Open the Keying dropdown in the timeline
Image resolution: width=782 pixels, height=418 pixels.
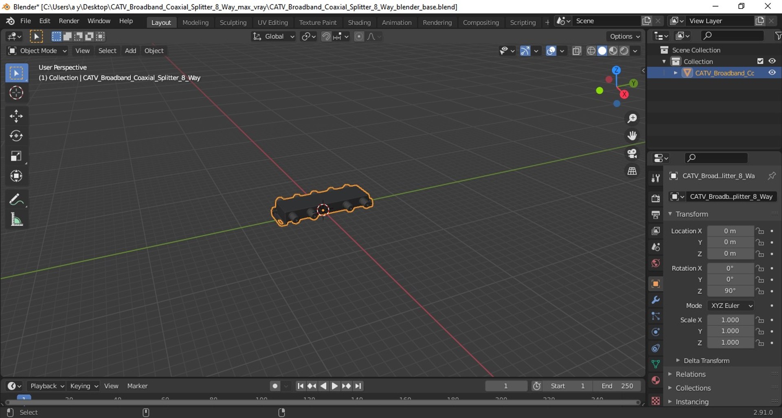(84, 386)
